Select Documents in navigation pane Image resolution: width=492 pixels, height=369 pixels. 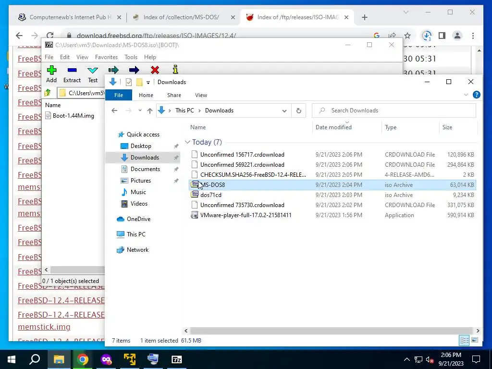click(145, 169)
